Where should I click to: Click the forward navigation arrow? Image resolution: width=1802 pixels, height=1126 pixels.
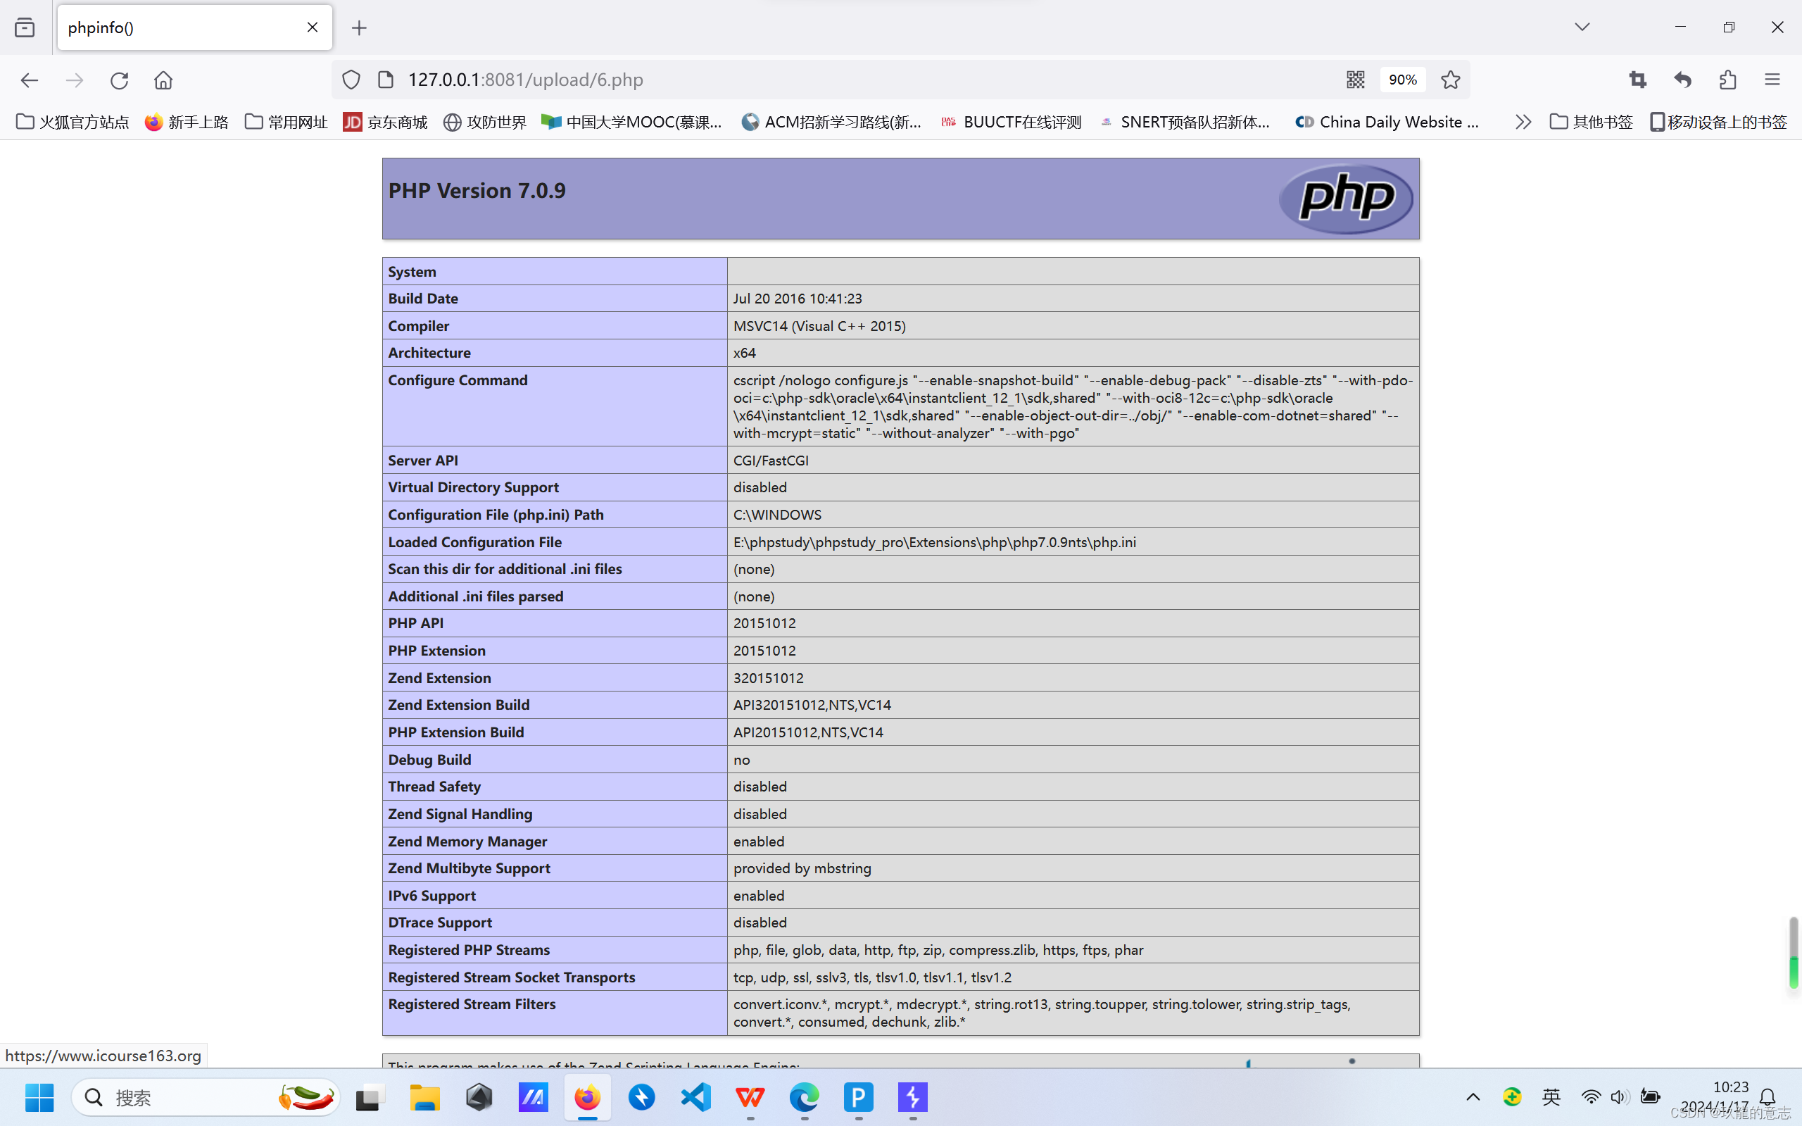click(75, 80)
